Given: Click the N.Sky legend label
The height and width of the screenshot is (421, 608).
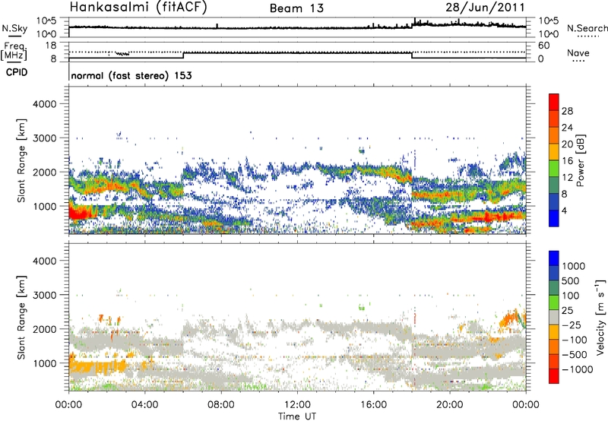Looking at the screenshot, I should pos(14,28).
